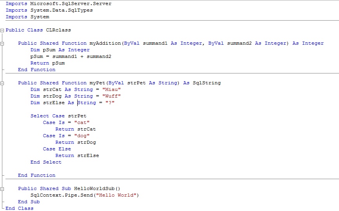The width and height of the screenshot is (339, 211).
Task: Click the "dog" case literal
Action: 82,136
